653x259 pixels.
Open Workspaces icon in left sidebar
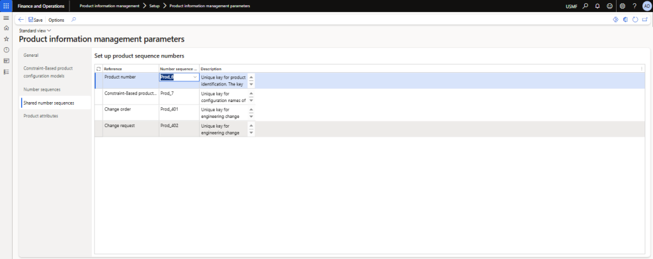tap(6, 61)
